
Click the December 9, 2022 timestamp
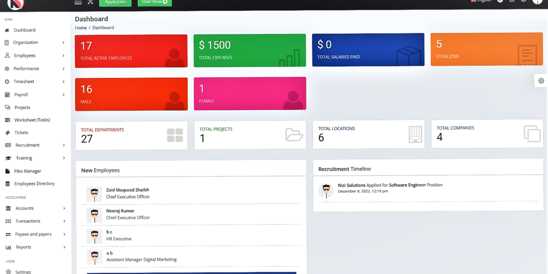(x=363, y=191)
